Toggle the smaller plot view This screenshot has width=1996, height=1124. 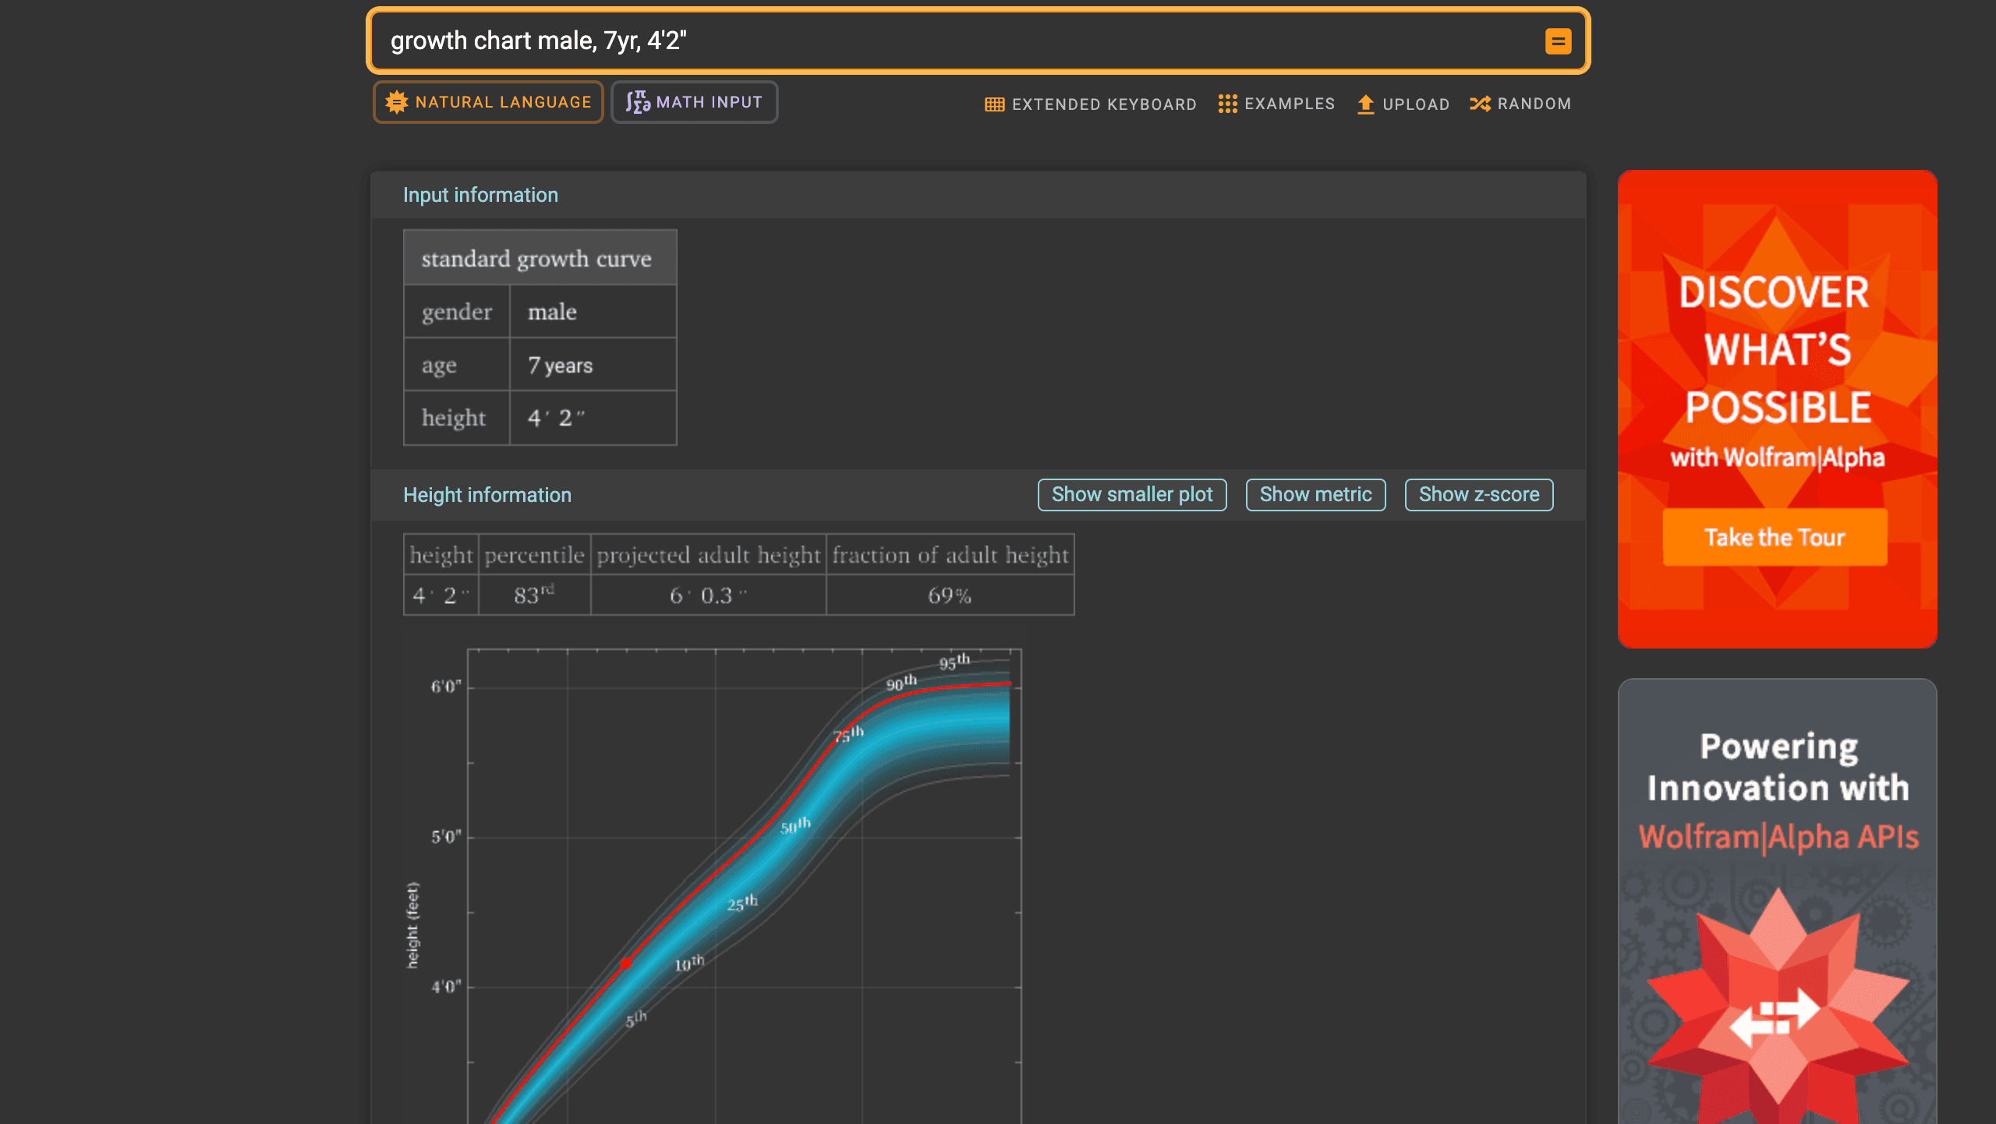point(1132,494)
